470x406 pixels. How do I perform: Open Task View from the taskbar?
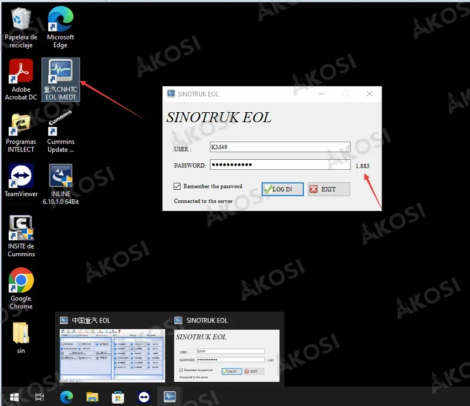(39, 397)
